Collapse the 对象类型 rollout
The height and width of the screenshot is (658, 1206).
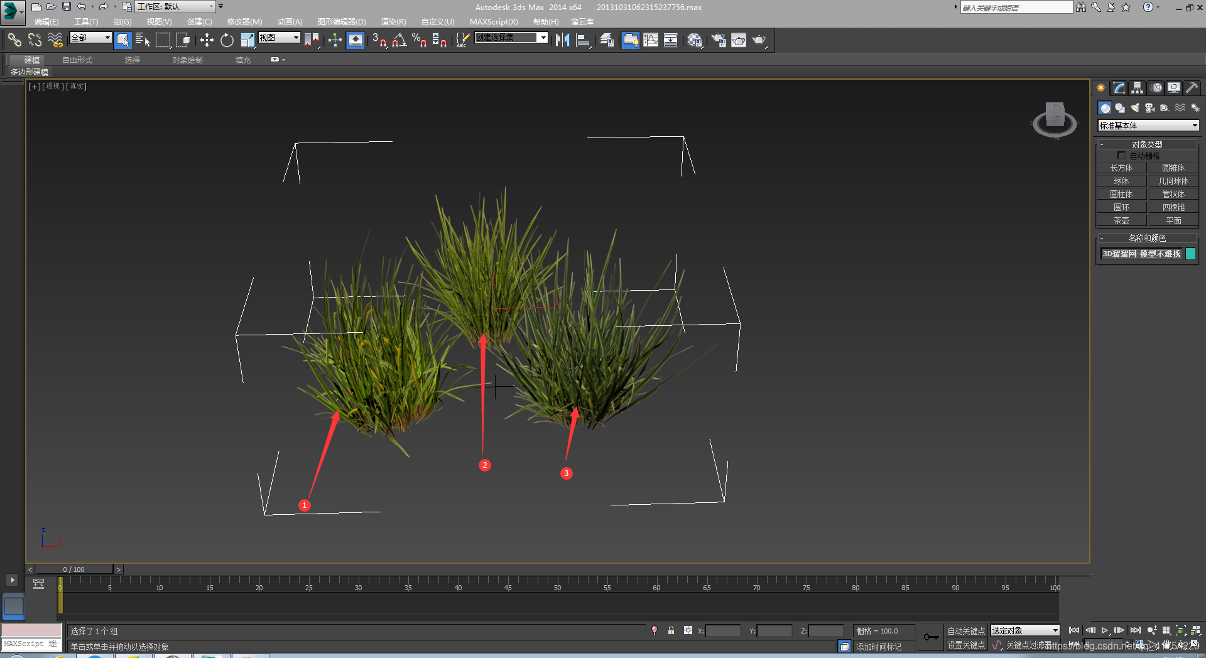click(1147, 144)
